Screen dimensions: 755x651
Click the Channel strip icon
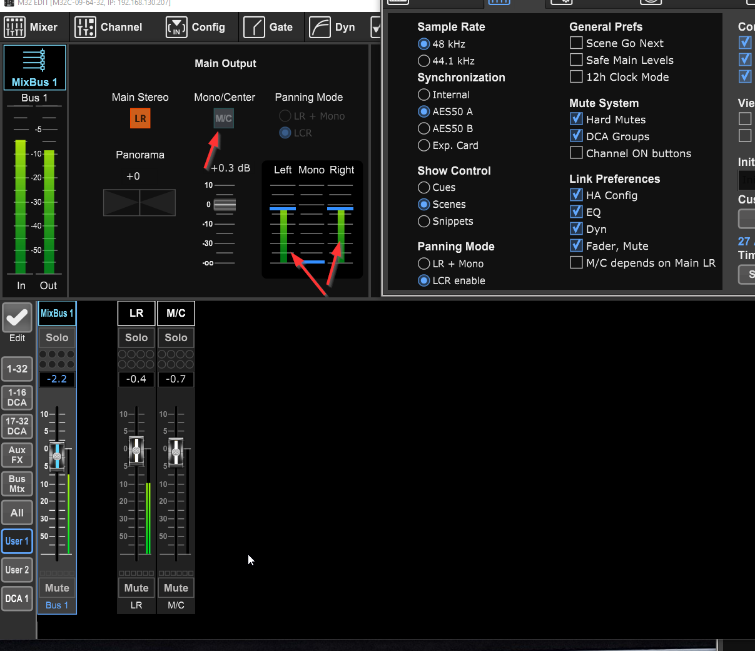click(x=85, y=28)
